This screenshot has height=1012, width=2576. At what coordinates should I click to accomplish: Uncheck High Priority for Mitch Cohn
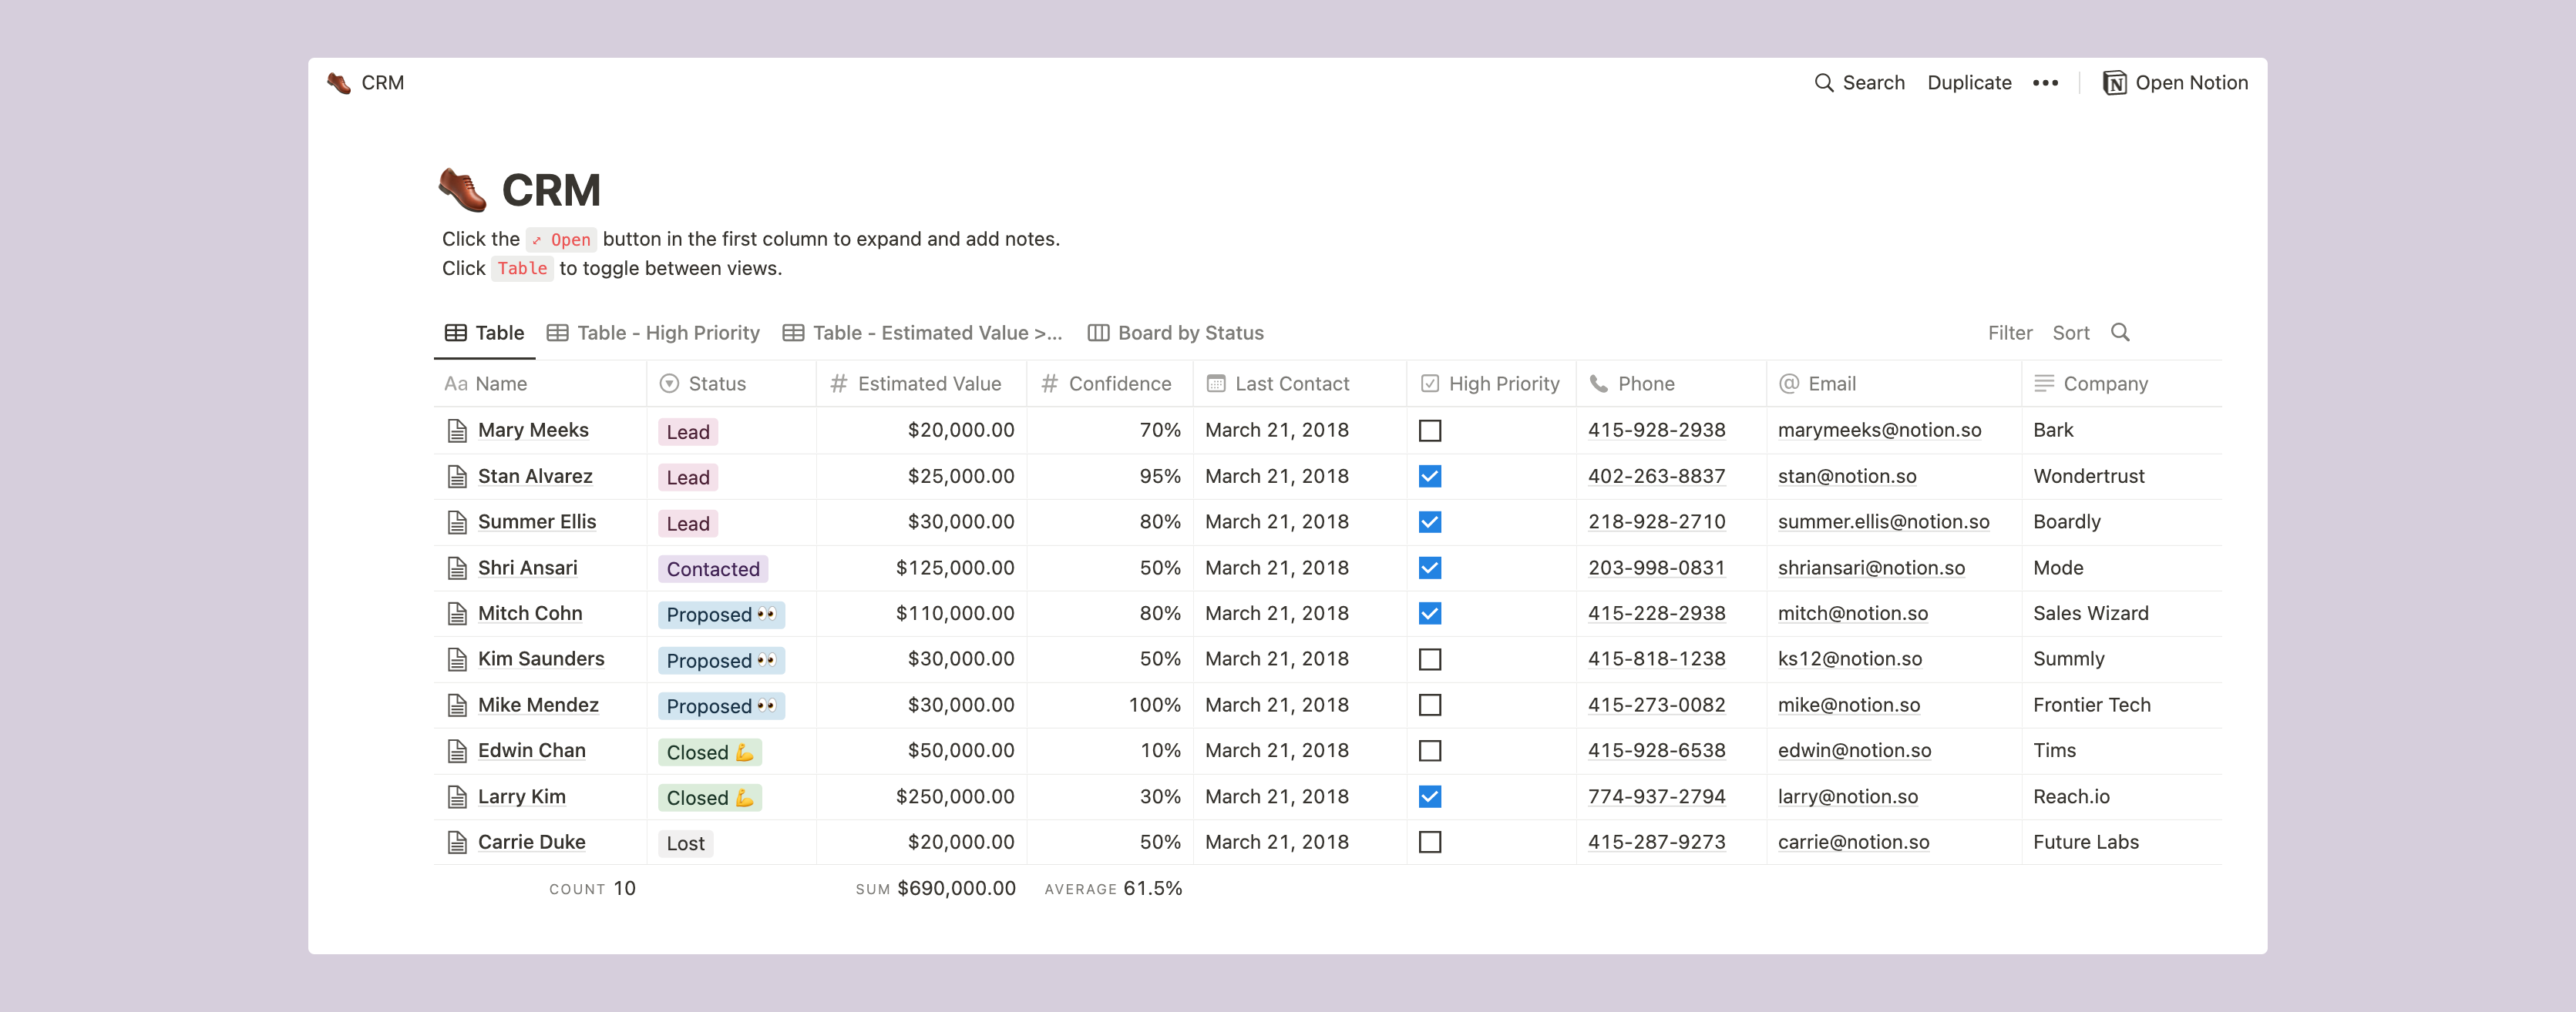(1430, 613)
